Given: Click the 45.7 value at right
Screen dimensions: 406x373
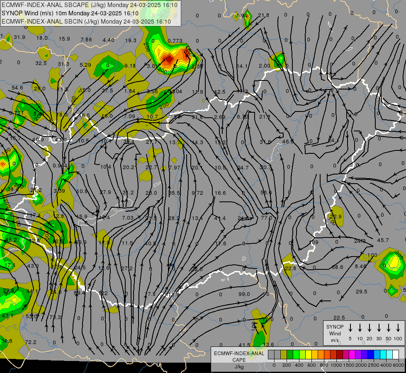Looking at the screenshot, I should [383, 240].
